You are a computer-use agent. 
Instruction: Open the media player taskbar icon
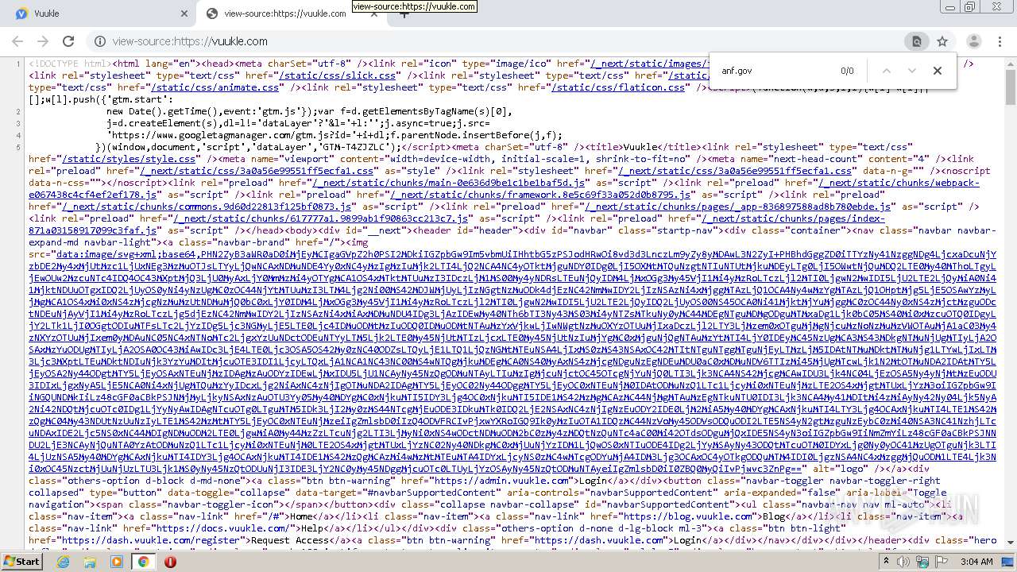click(x=117, y=561)
